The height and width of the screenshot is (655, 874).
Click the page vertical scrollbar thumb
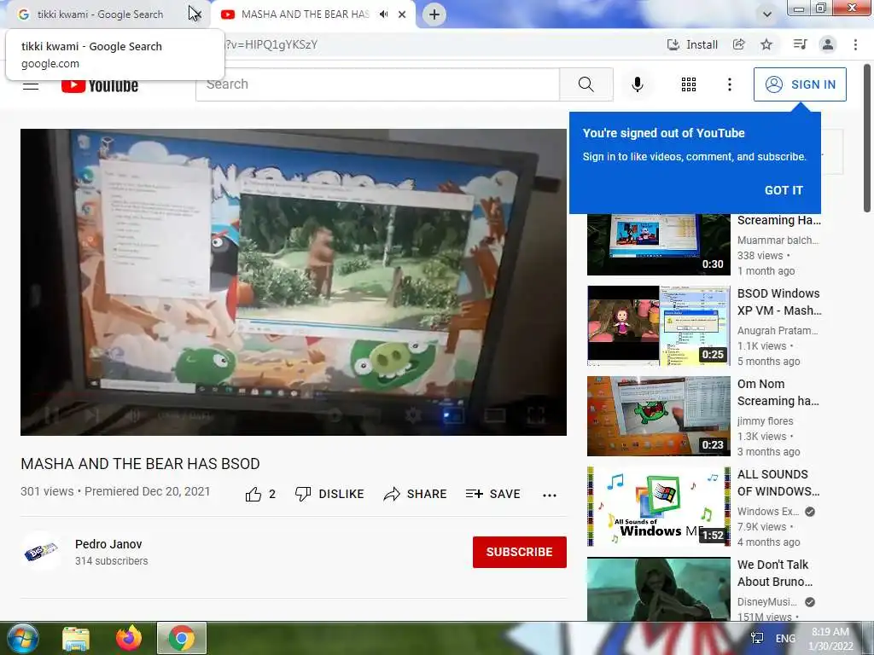pyautogui.click(x=867, y=138)
